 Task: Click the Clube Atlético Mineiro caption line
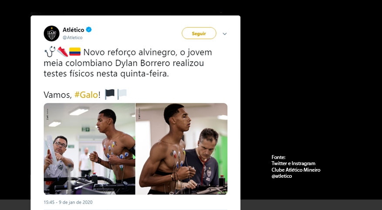(296, 170)
